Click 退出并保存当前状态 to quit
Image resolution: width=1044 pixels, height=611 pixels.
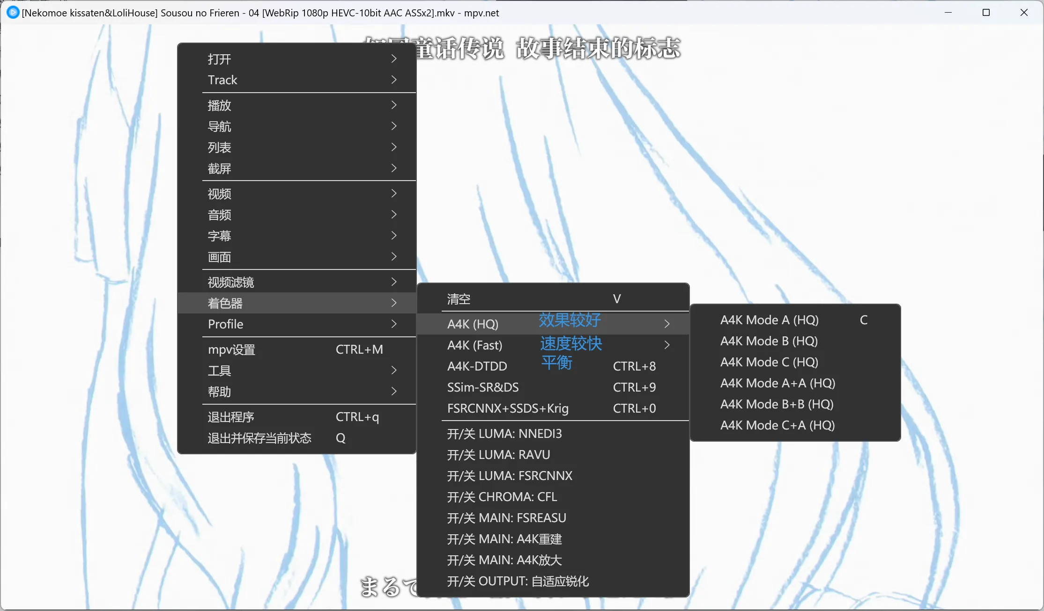click(x=259, y=438)
